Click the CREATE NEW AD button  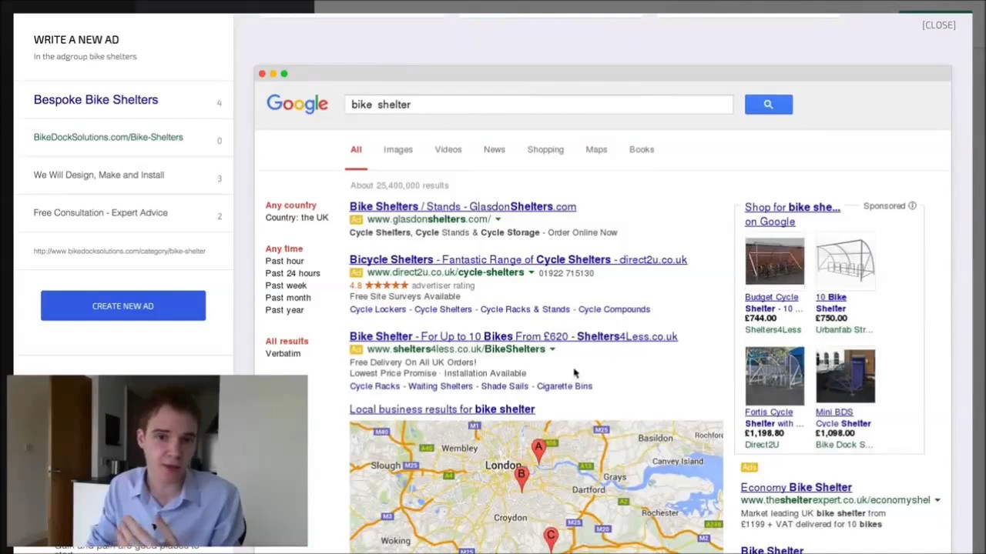pyautogui.click(x=123, y=306)
